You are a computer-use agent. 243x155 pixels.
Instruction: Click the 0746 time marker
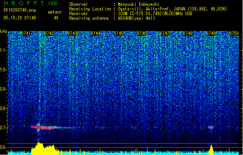[x=142, y=33]
